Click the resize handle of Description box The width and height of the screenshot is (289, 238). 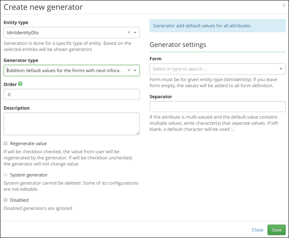tap(137, 133)
